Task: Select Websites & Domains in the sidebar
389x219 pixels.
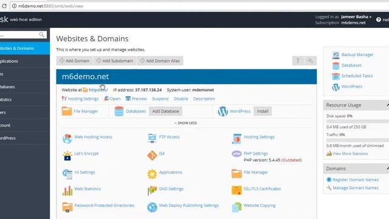Action: [x=25, y=48]
